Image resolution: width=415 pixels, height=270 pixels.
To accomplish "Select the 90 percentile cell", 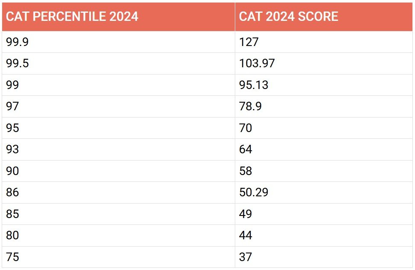I will [12, 171].
